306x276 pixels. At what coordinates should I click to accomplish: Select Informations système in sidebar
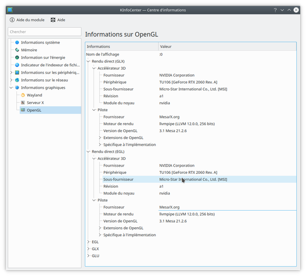40,42
